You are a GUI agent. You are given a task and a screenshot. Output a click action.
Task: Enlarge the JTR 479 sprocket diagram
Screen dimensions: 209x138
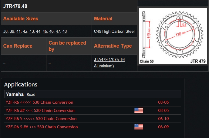tap(173, 36)
